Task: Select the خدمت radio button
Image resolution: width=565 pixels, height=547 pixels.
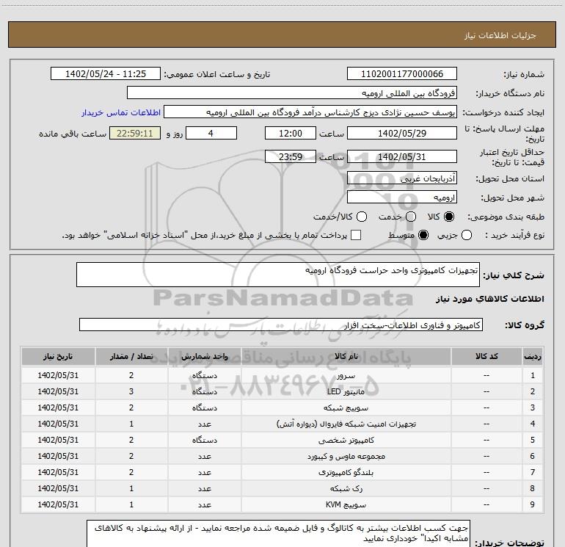Action: coord(410,217)
